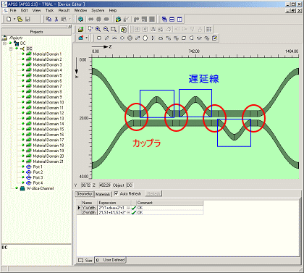The height and width of the screenshot is (273, 304).
Task: Click the Copy icon in the top toolbar
Action: 48,20
